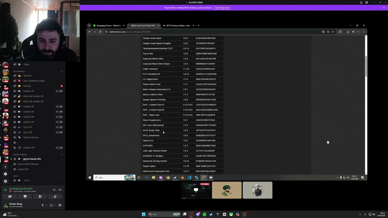
Task: Click Geçici Kanal Oluştur channel
Action: (x=38, y=164)
